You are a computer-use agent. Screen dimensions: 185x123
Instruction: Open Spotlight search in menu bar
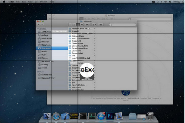click(183, 2)
